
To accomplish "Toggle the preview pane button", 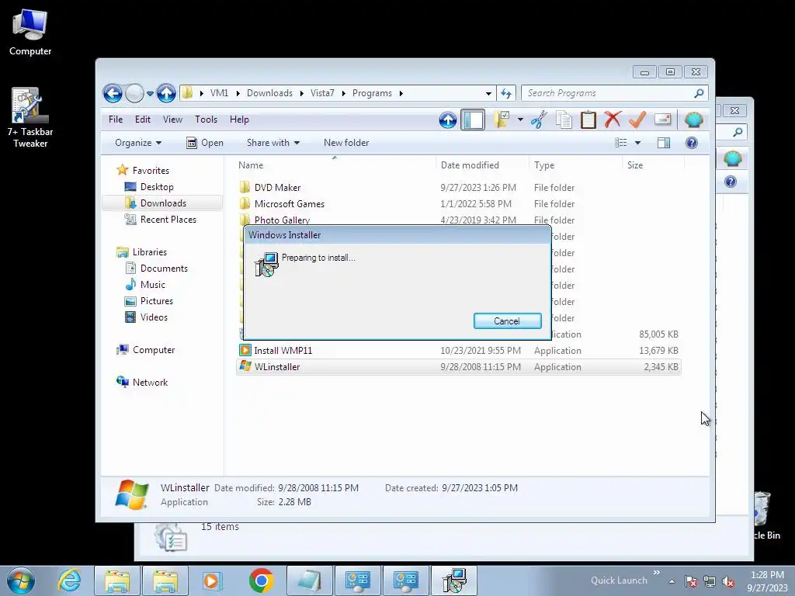I will click(x=664, y=143).
